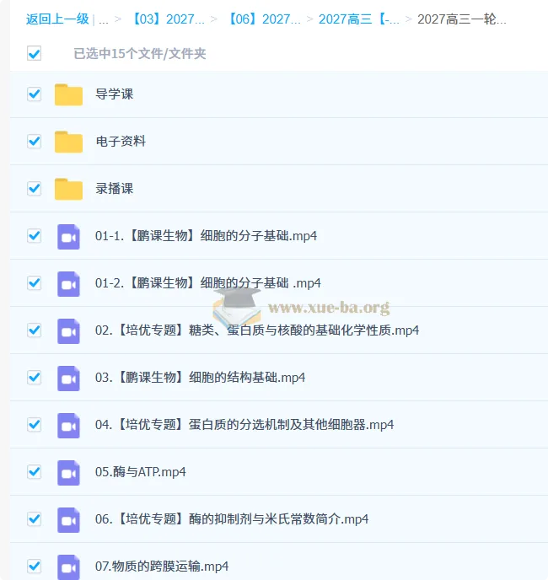Screen dimensions: 548x580
Task: Open the 2027高三【-... breadcrumb folder
Action: click(x=359, y=19)
